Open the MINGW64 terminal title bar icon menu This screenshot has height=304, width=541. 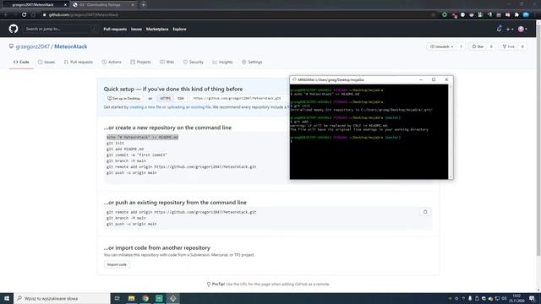point(294,79)
